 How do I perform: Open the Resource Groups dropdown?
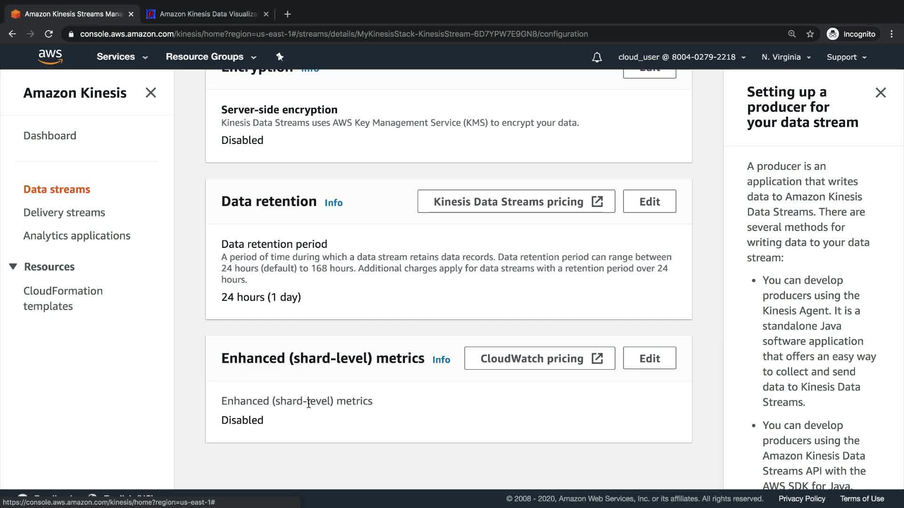pyautogui.click(x=210, y=57)
